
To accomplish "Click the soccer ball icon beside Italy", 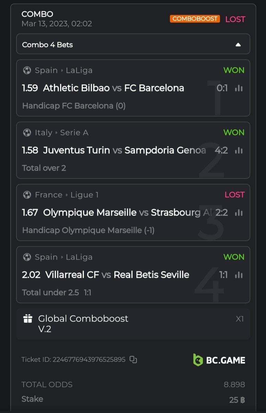I will tap(27, 133).
